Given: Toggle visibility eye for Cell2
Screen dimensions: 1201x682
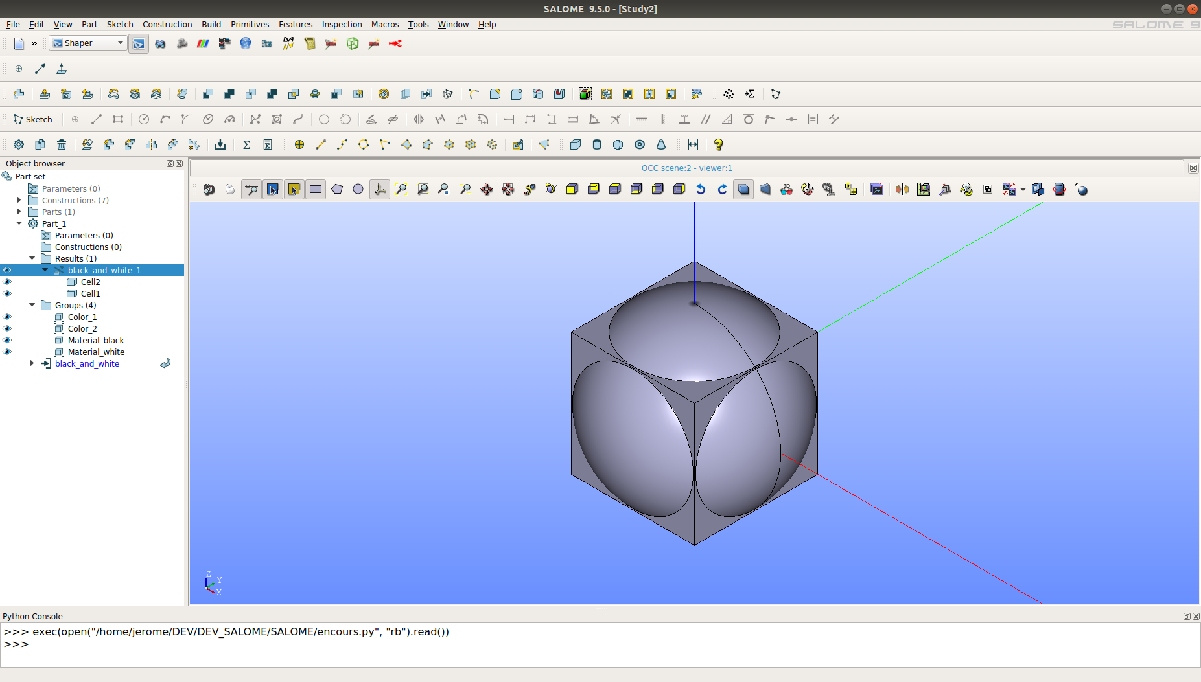Looking at the screenshot, I should [7, 282].
